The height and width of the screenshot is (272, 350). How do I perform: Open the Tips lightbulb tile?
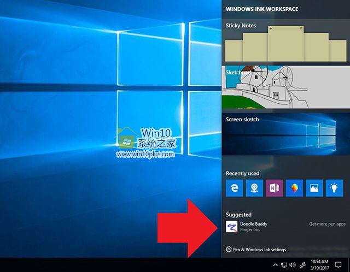coord(334,188)
